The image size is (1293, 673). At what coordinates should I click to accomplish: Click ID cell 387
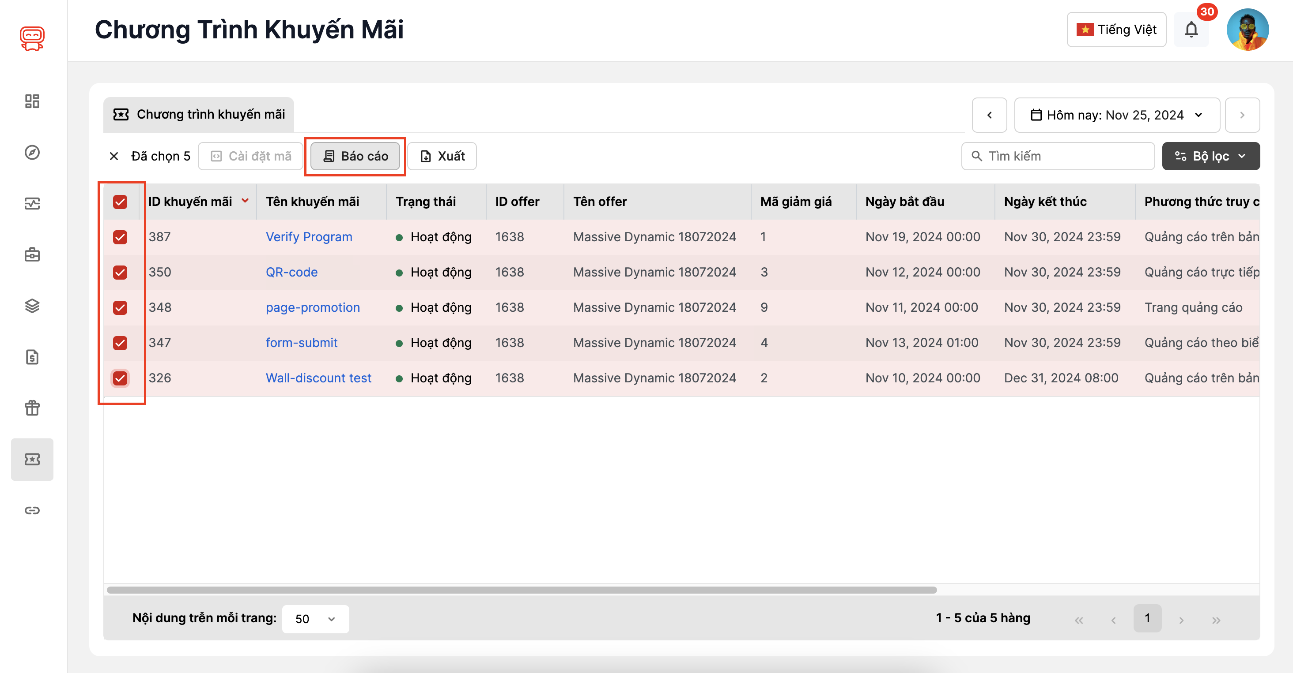159,237
